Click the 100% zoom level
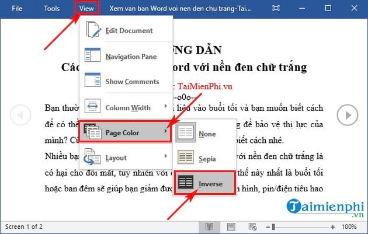368x234 pixels. point(349,227)
